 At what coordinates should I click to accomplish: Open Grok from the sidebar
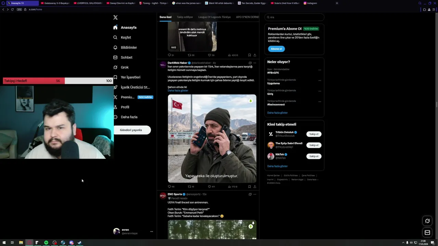coord(121,67)
